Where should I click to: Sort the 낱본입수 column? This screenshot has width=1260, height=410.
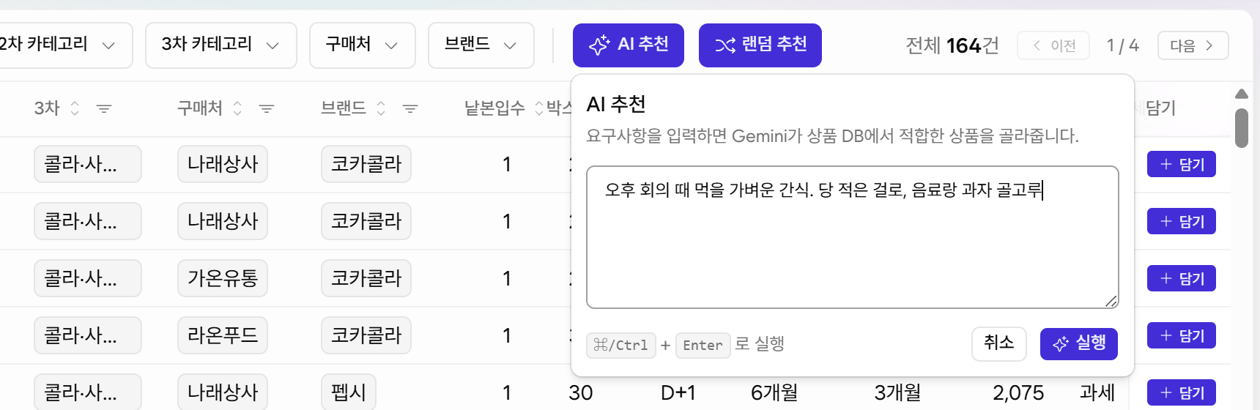(x=539, y=108)
